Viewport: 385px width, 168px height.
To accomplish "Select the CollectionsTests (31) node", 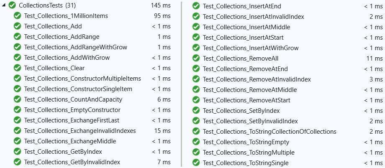I will pos(47,5).
